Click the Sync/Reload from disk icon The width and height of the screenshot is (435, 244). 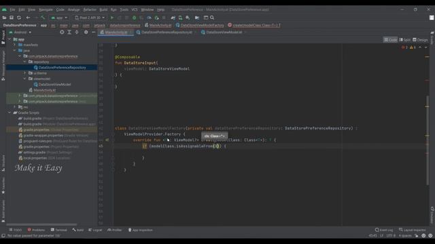19,18
